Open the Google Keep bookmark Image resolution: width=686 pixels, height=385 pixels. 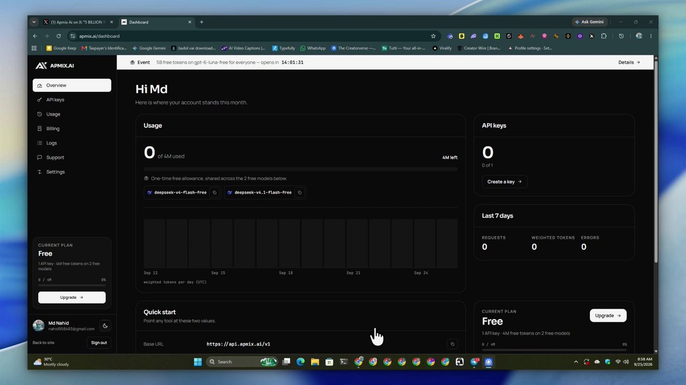pos(61,48)
